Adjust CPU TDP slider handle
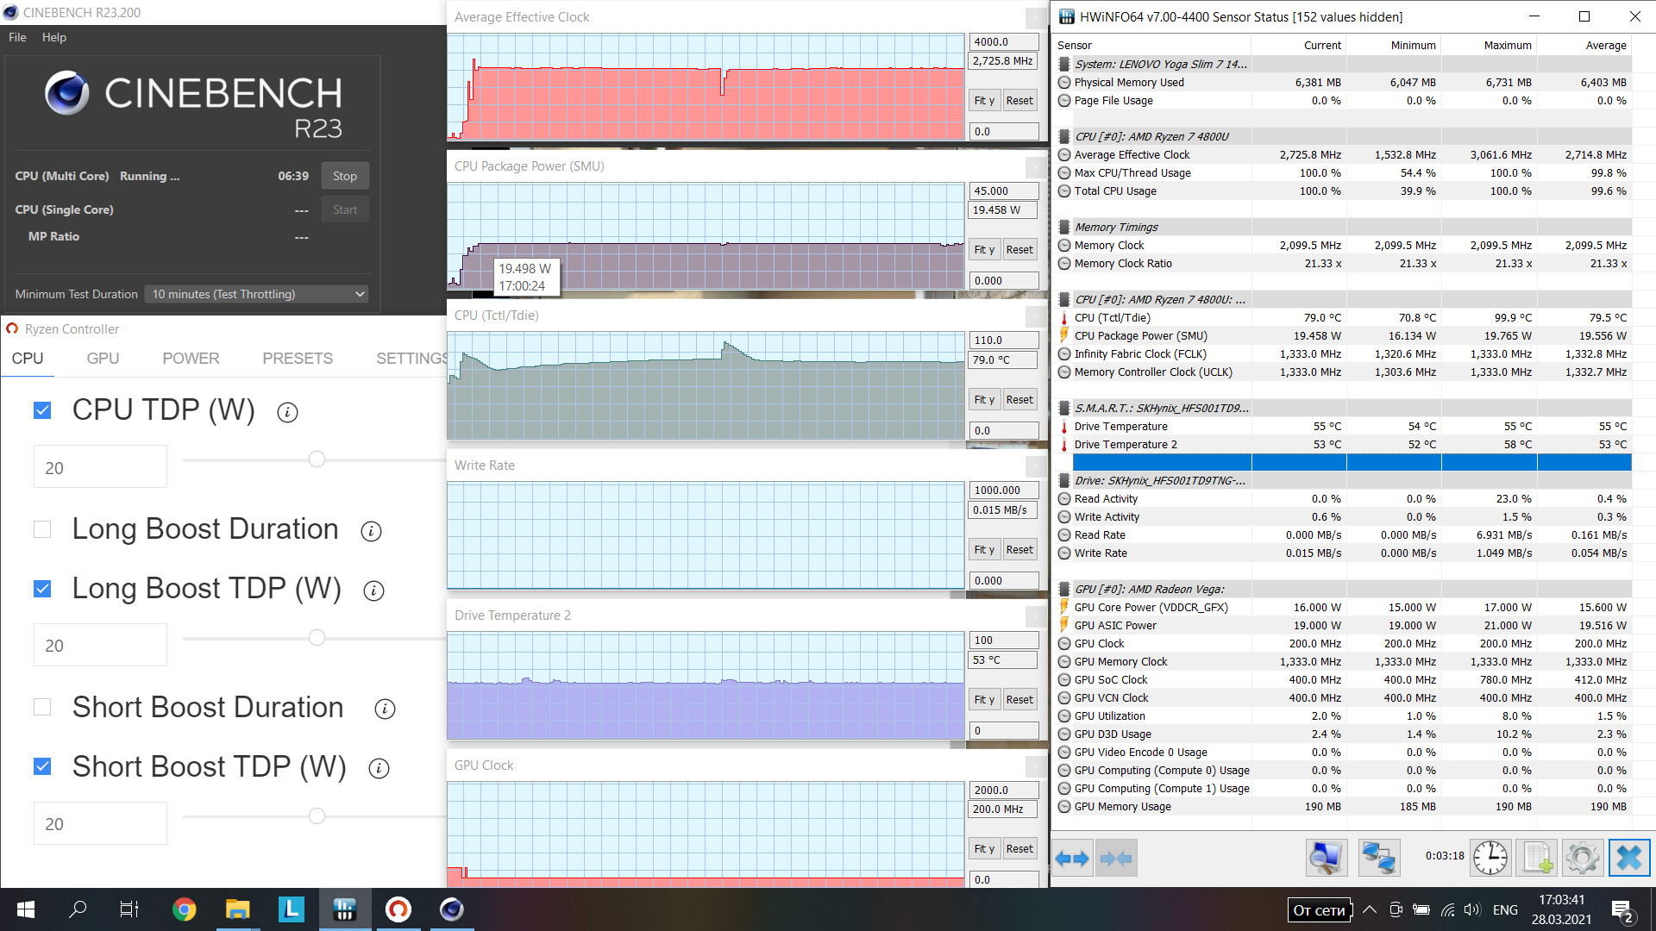The image size is (1656, 931). (317, 459)
